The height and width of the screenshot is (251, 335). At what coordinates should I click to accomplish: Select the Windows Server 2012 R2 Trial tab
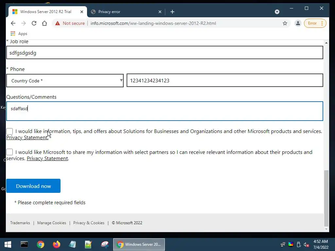click(47, 12)
